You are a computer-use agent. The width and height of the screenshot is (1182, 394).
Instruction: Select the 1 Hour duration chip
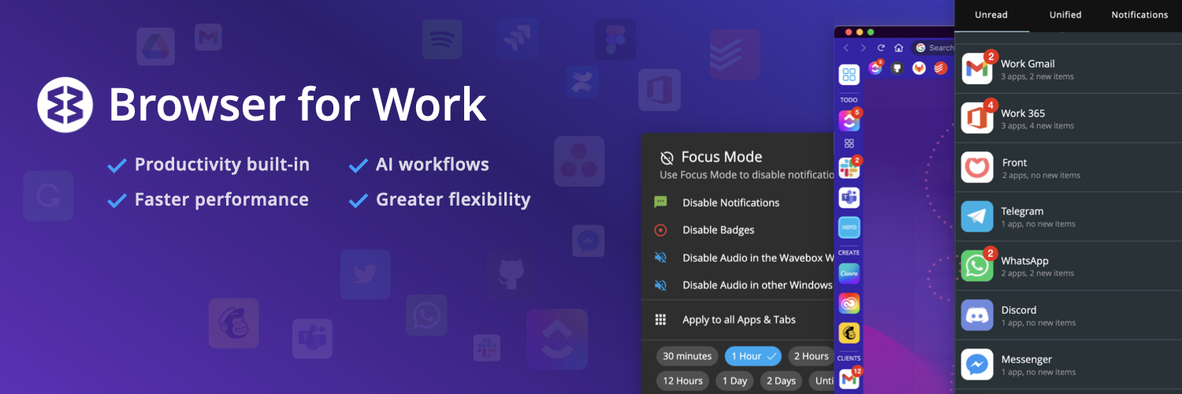pos(753,356)
